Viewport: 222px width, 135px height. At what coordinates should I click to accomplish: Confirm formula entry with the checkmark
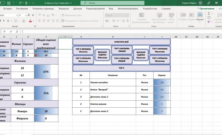coord(11,31)
